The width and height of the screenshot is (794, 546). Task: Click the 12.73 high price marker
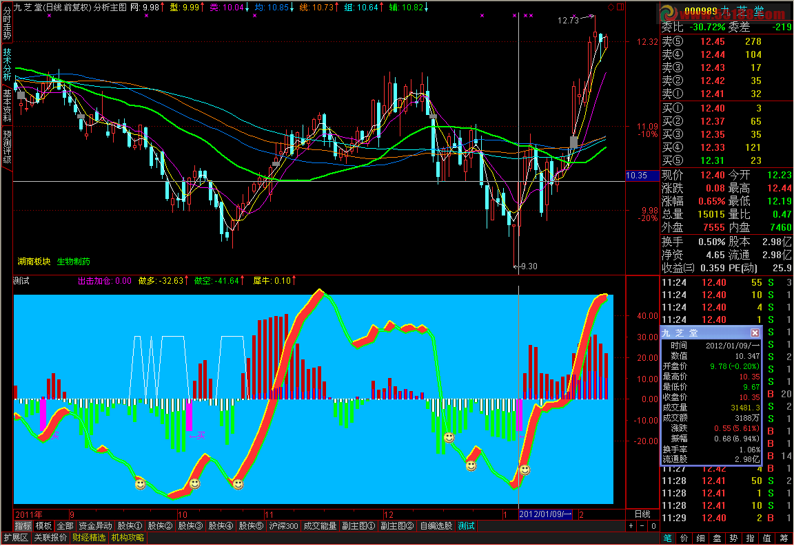click(568, 20)
